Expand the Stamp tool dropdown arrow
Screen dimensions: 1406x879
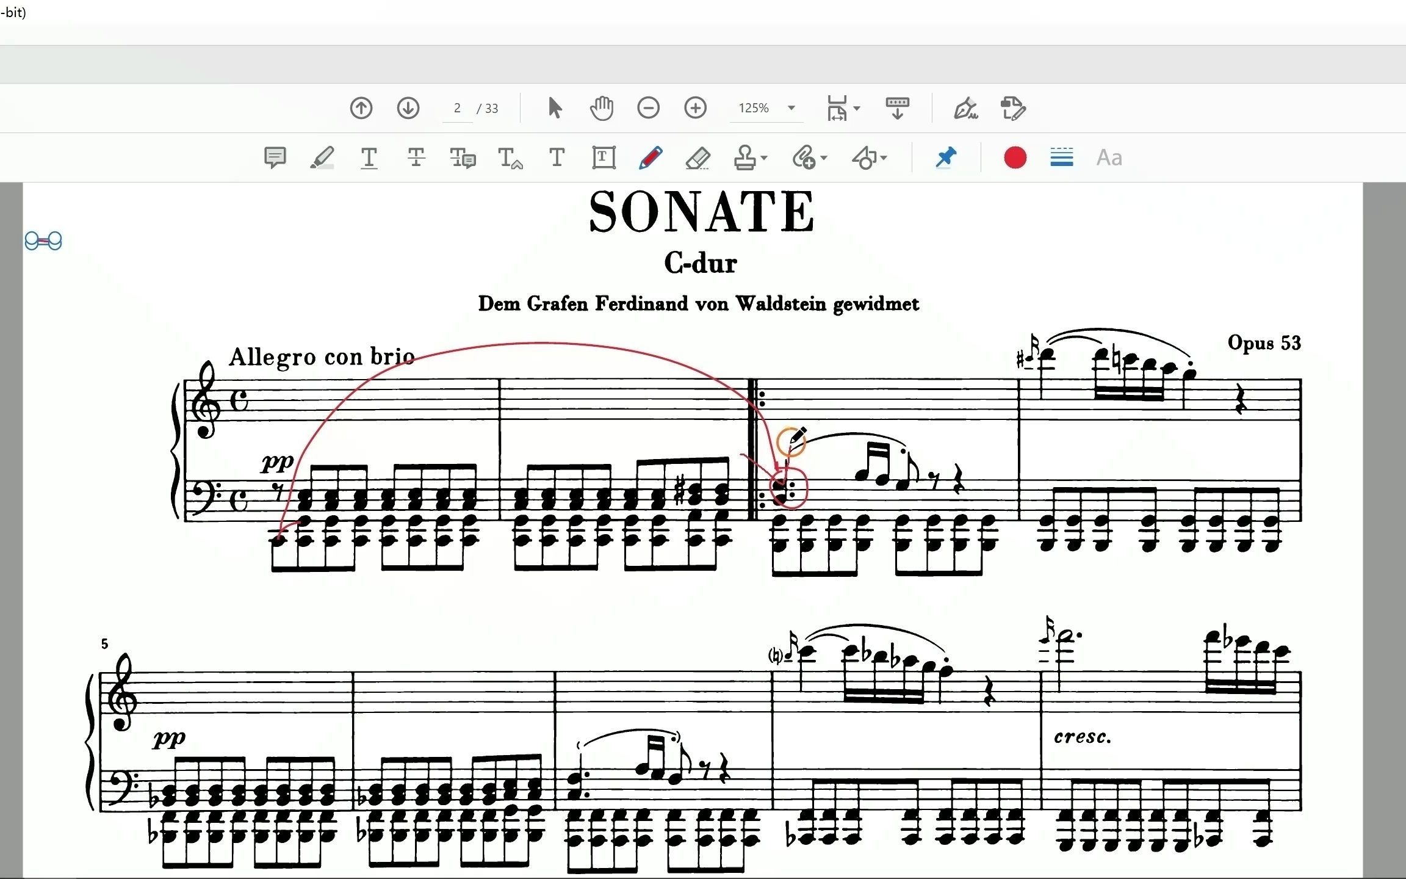pyautogui.click(x=764, y=157)
